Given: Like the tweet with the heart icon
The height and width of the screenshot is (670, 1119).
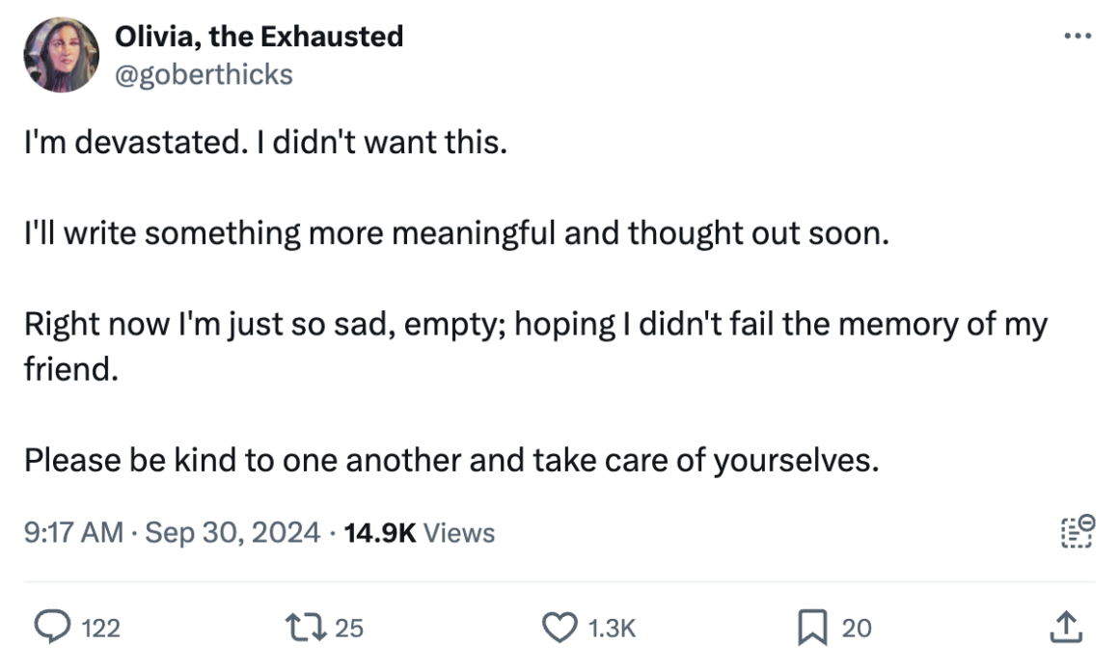Looking at the screenshot, I should coord(560,628).
